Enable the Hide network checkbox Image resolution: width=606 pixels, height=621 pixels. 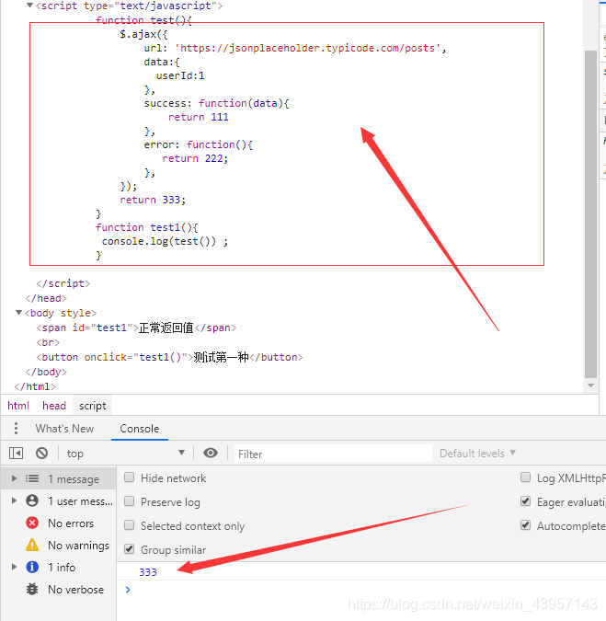click(129, 477)
